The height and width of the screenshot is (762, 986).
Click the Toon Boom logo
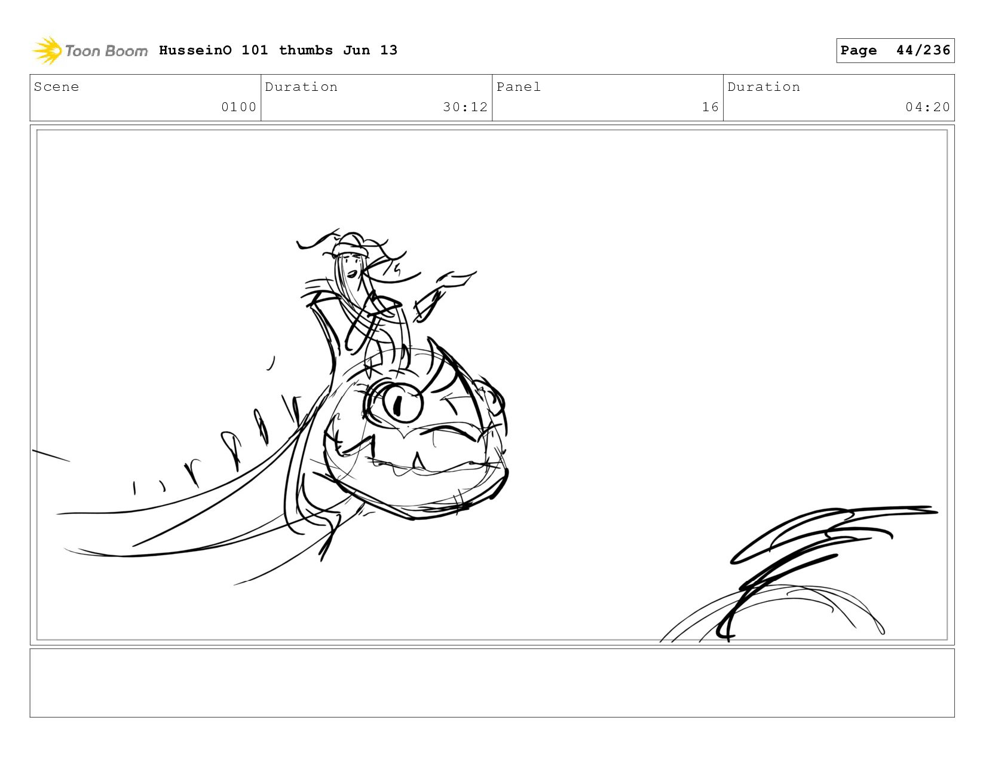point(90,51)
